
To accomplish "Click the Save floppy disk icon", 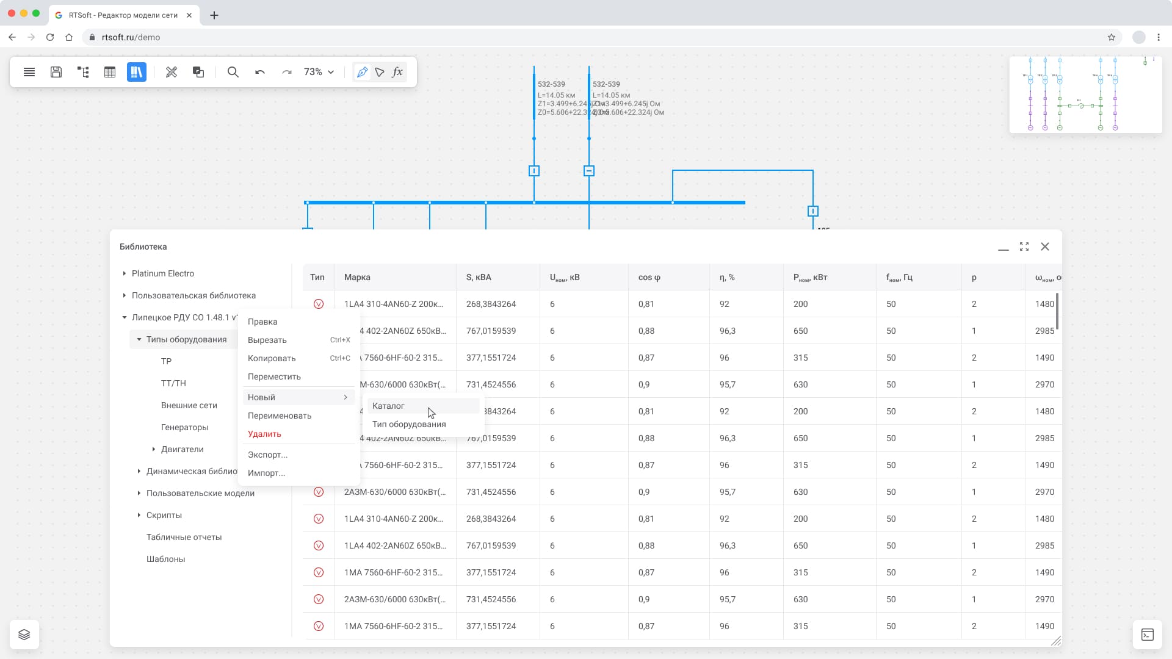I will coord(56,72).
